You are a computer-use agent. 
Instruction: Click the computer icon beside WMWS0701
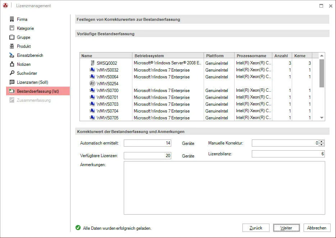(x=92, y=97)
